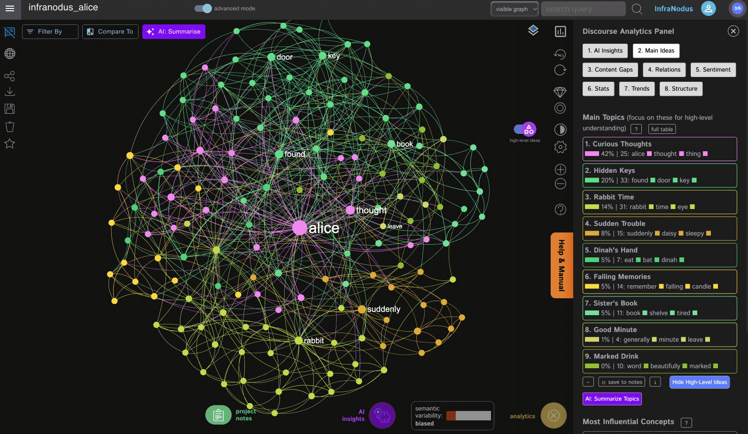Open the analytics bar chart icon

[560, 31]
